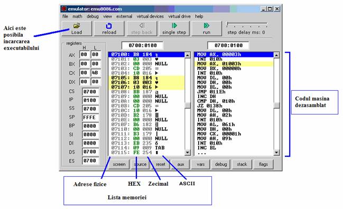The height and width of the screenshot is (209, 343).
Task: Select memory row 07115: FE 254
Action: coord(146,153)
